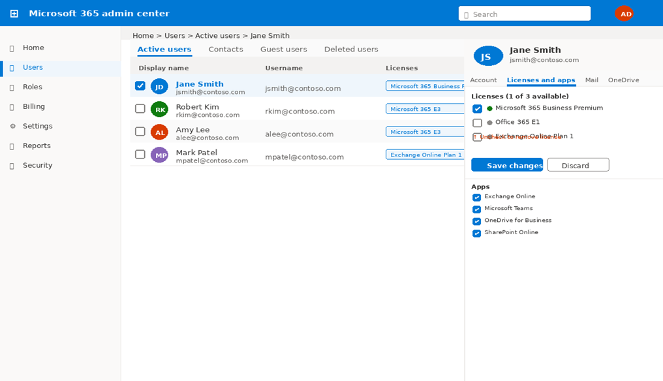Click the Save changes button
Viewport: 663px width, 381px height.
click(x=507, y=165)
